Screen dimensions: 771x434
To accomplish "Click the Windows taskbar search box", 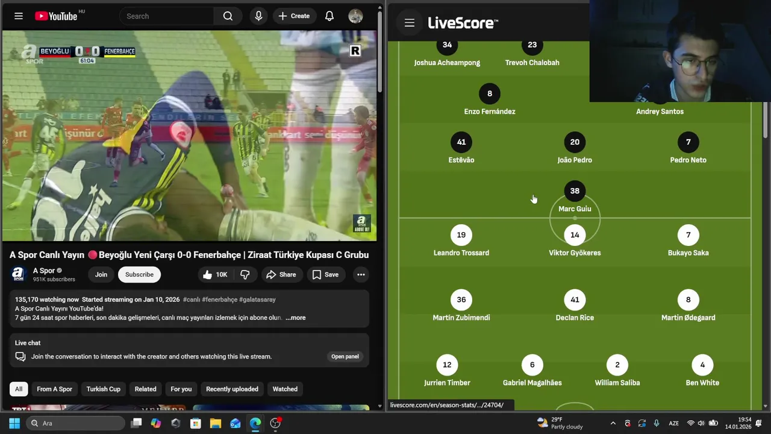I will 75,423.
